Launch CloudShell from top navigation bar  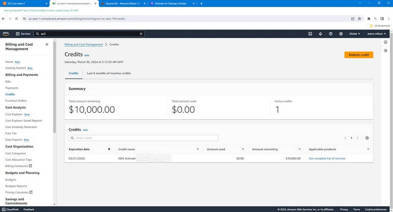(x=310, y=34)
